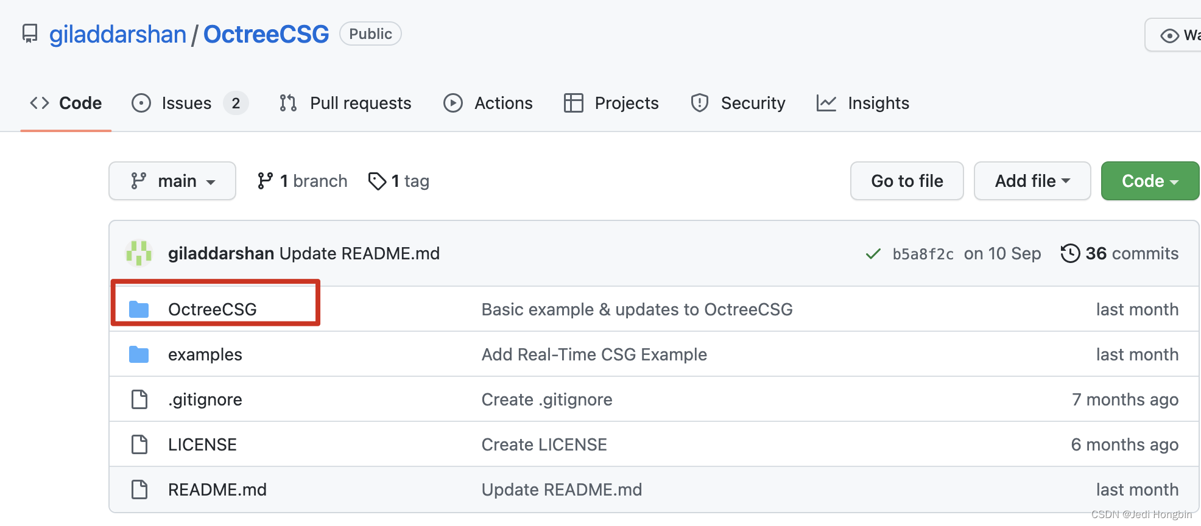Click the repository icon beside giladdarshan
The image size is (1201, 526).
(x=30, y=34)
